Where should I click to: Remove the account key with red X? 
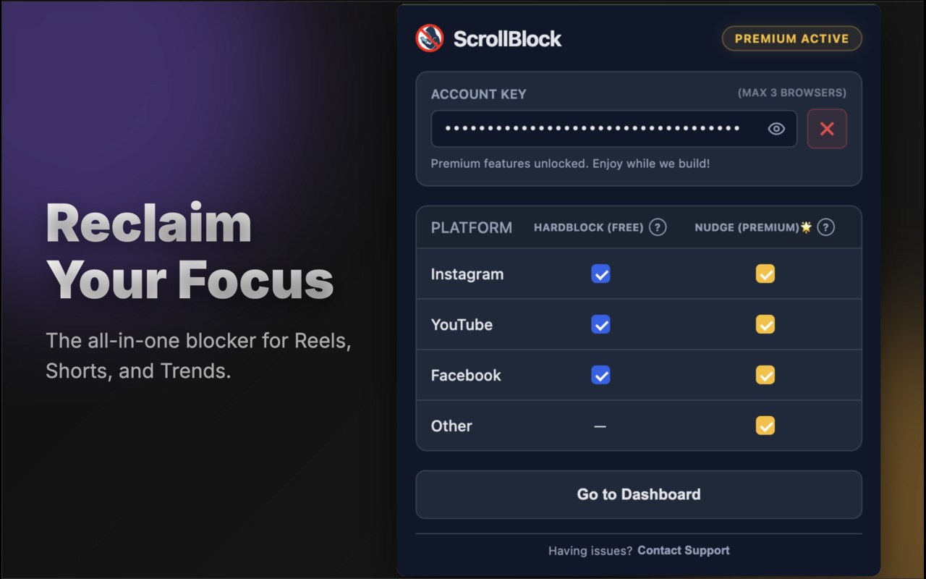(x=827, y=129)
